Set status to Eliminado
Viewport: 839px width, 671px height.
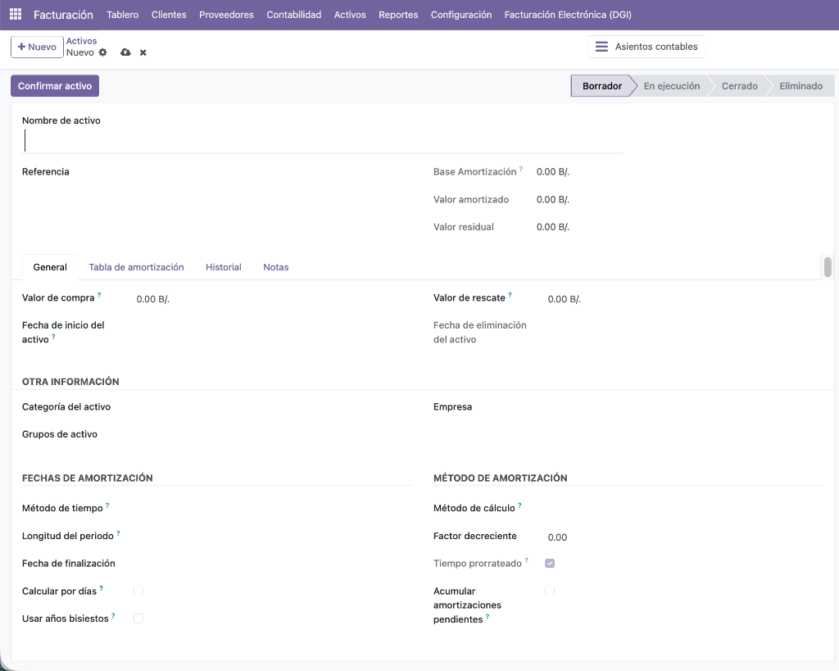point(800,85)
